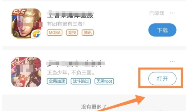Tap the 5v5 MOBA game icon
This screenshot has height=111, width=188.
[26, 23]
